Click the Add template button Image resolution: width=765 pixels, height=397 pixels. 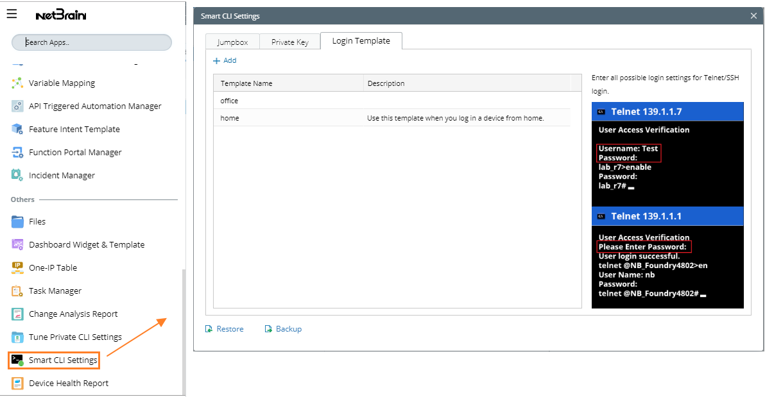225,61
